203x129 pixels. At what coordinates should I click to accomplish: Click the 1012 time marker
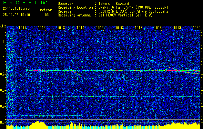(42, 28)
